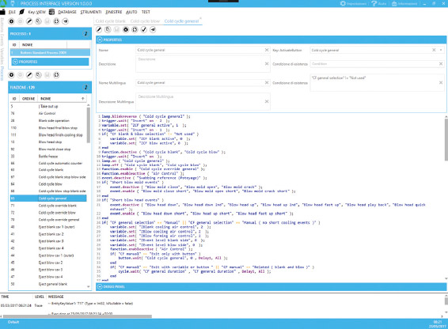Click the MESSAGE column header in log

pos(55,297)
